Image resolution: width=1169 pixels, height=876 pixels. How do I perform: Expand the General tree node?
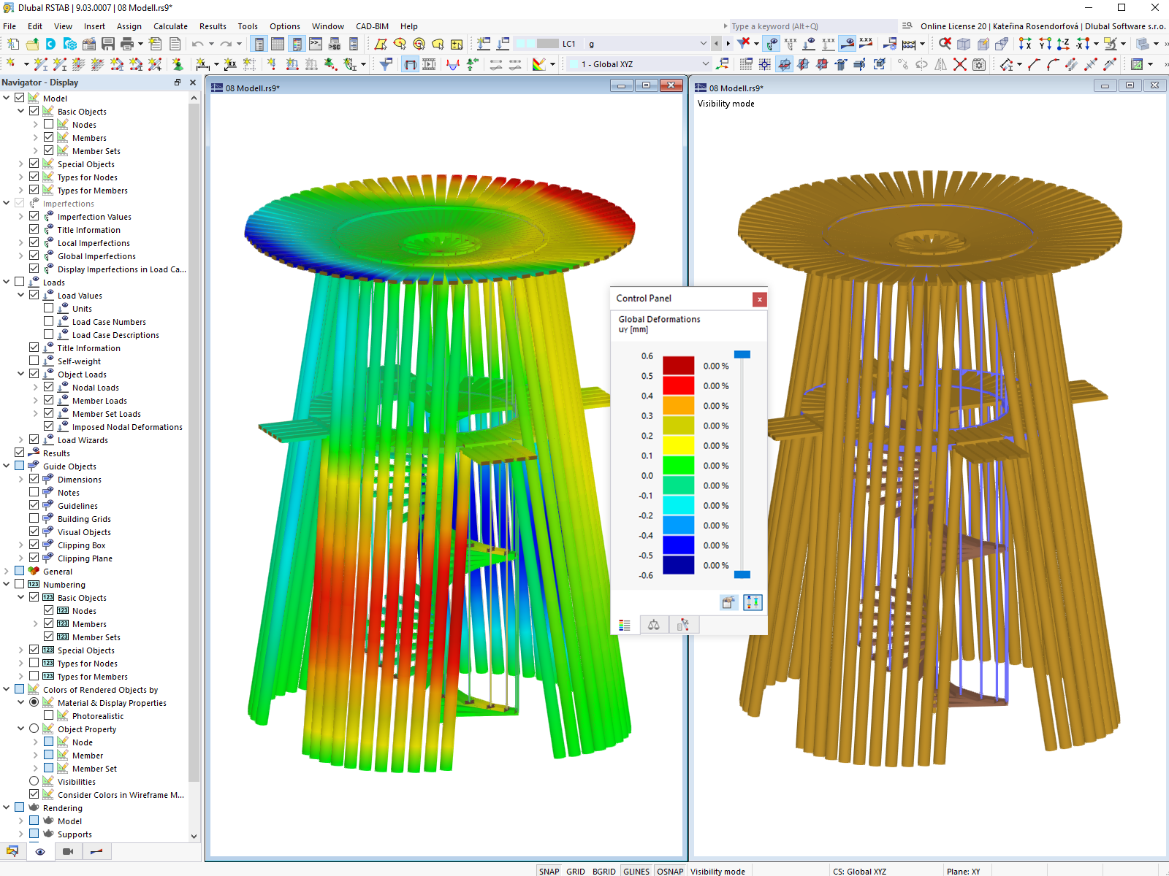[x=7, y=571]
